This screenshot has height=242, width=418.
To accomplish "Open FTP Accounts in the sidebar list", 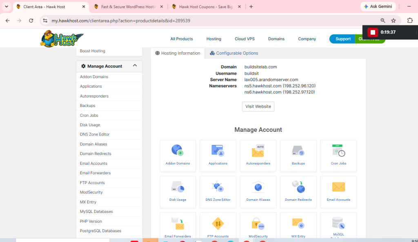I will [x=109, y=182].
